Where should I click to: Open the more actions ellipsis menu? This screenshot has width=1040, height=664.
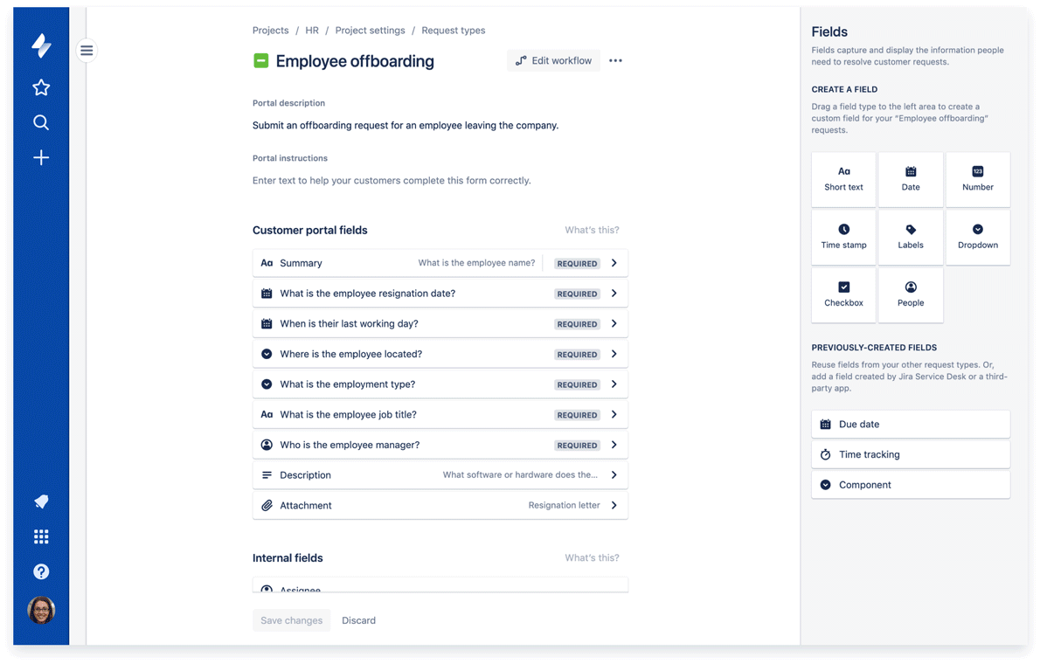(615, 60)
